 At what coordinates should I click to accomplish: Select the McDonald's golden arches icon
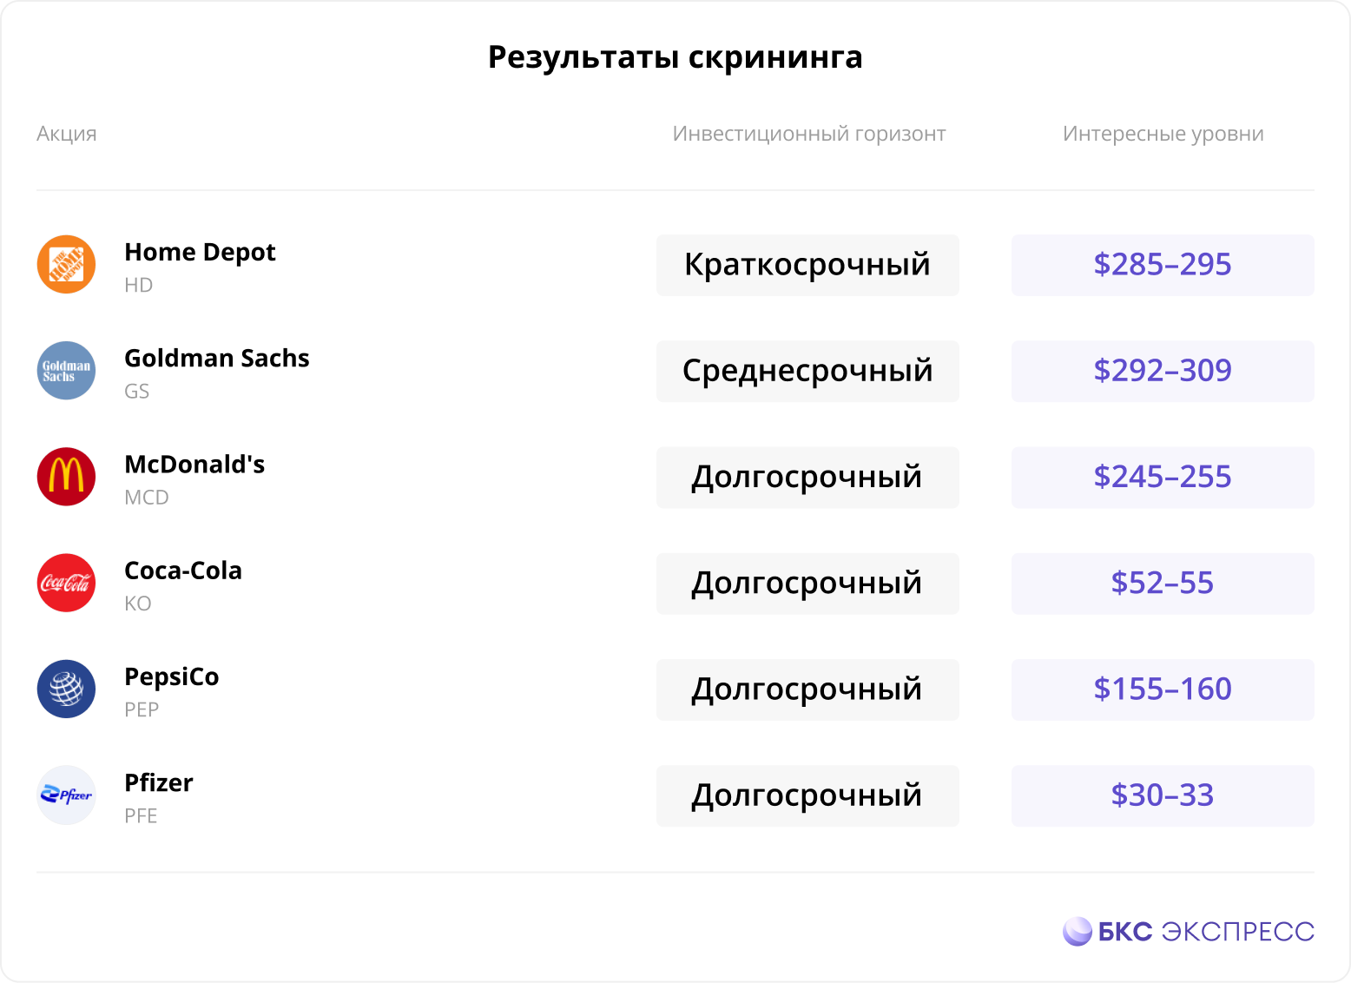click(66, 477)
